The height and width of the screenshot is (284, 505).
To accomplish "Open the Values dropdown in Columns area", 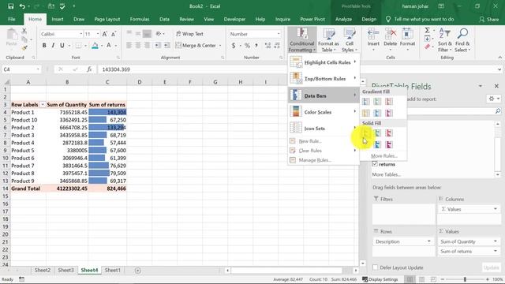I will tap(496, 209).
